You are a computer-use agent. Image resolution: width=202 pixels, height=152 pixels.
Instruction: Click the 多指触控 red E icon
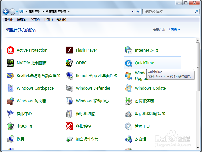click(x=69, y=126)
